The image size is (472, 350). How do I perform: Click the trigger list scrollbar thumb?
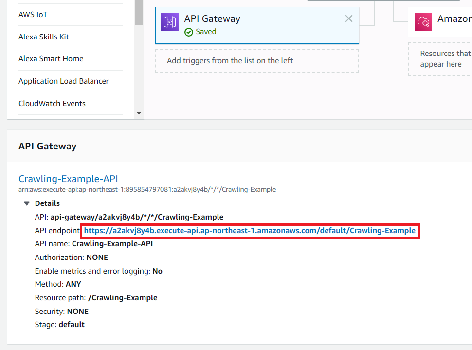point(139,12)
